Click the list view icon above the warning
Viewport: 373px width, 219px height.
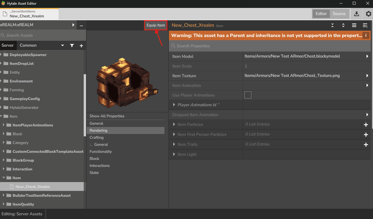(x=354, y=26)
